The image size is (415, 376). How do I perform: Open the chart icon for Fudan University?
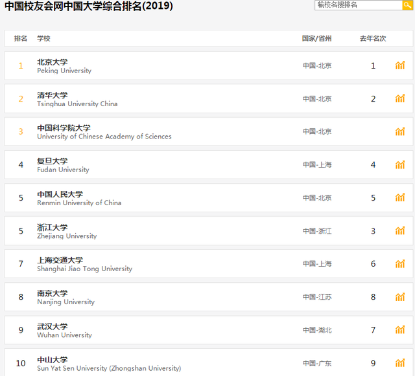click(x=400, y=164)
